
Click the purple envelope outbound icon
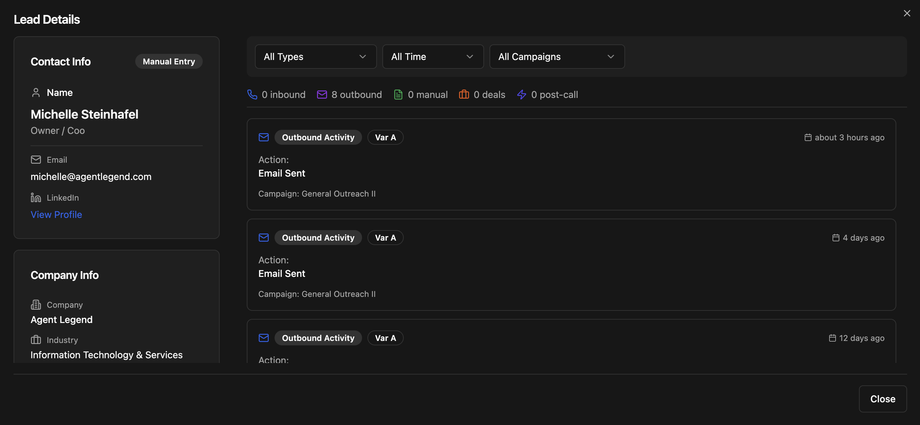pyautogui.click(x=322, y=95)
